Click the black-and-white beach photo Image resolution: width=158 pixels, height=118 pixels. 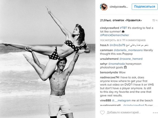[x=48, y=59]
